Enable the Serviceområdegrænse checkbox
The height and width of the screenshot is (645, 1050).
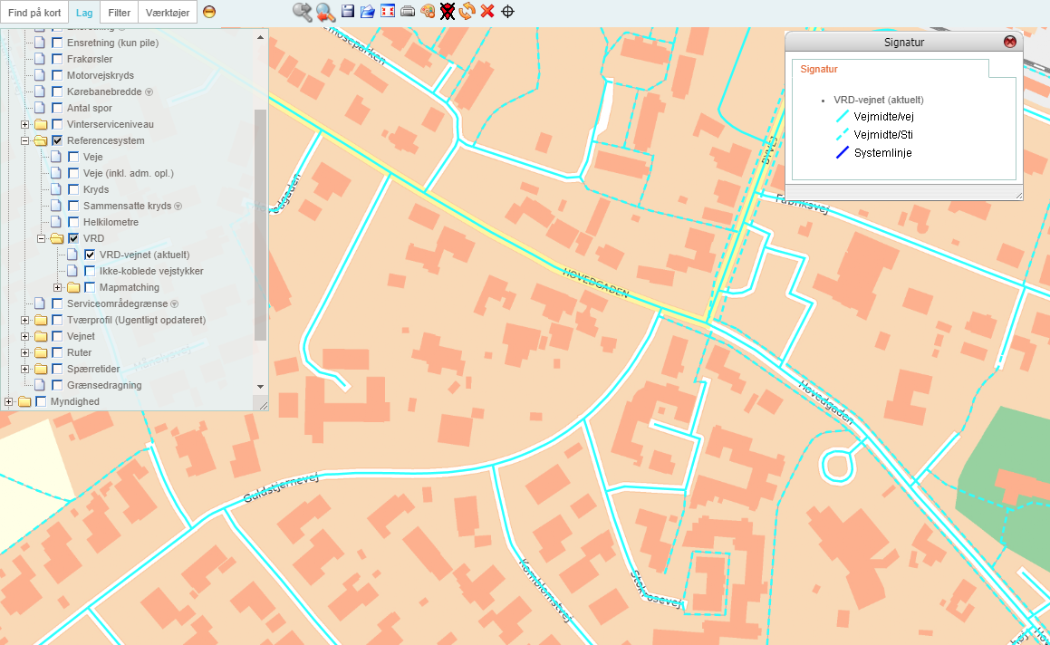57,304
